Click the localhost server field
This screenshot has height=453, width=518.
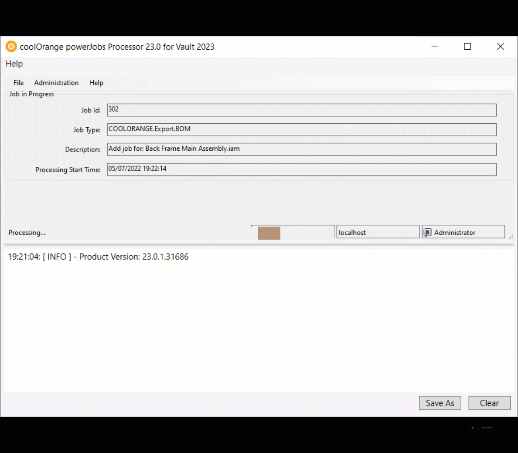tap(378, 231)
